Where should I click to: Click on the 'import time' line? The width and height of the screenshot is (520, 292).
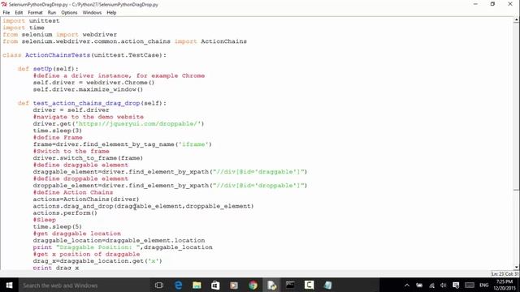pyautogui.click(x=24, y=28)
